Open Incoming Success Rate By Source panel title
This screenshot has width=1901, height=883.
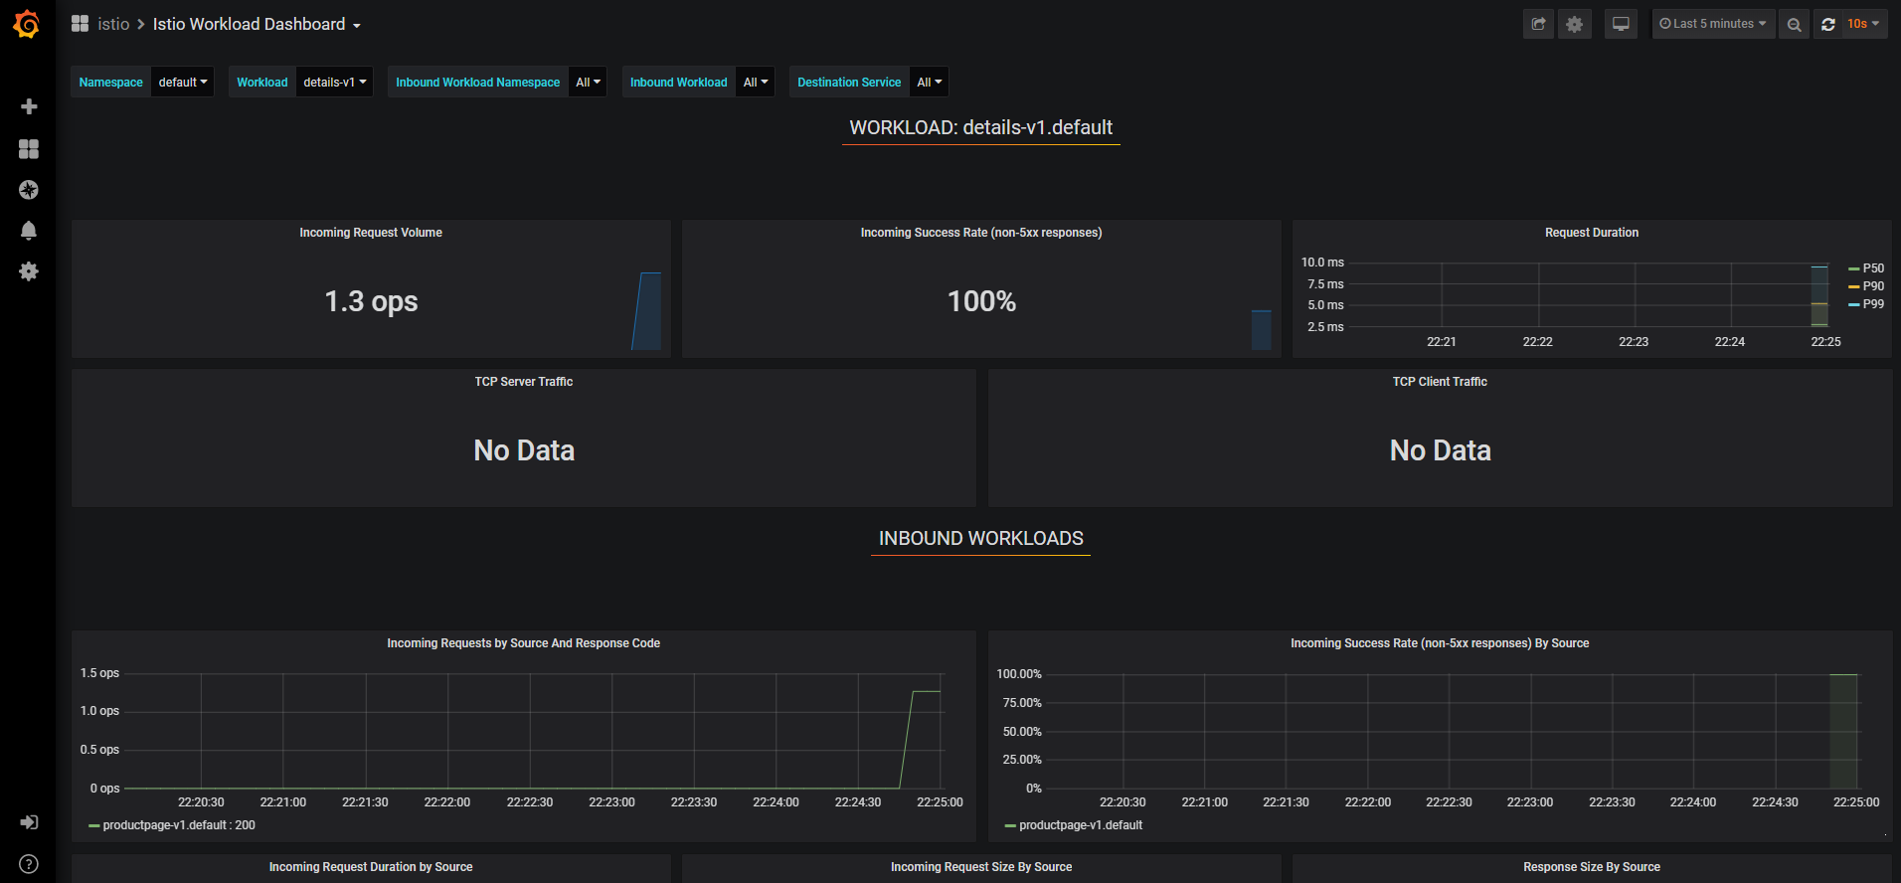click(x=1440, y=643)
